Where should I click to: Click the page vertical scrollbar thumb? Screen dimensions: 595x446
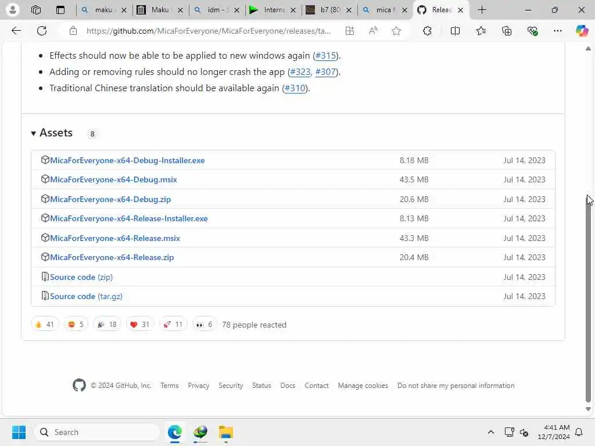pos(588,300)
